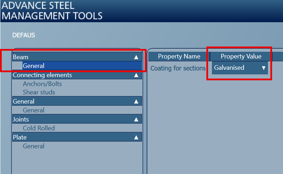Click Joints category header label

click(21, 119)
